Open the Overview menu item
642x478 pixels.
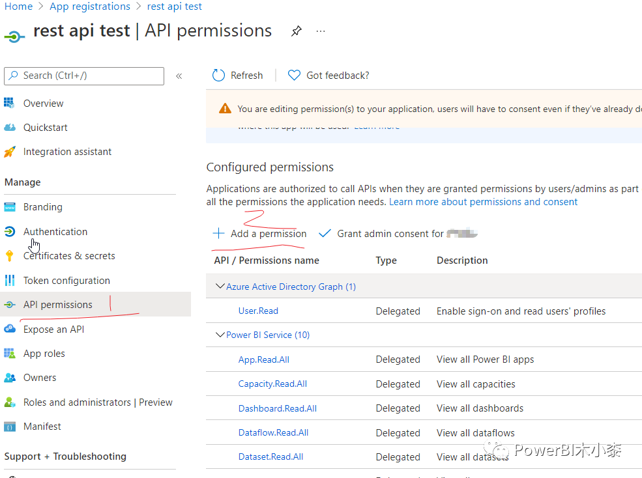click(x=44, y=103)
